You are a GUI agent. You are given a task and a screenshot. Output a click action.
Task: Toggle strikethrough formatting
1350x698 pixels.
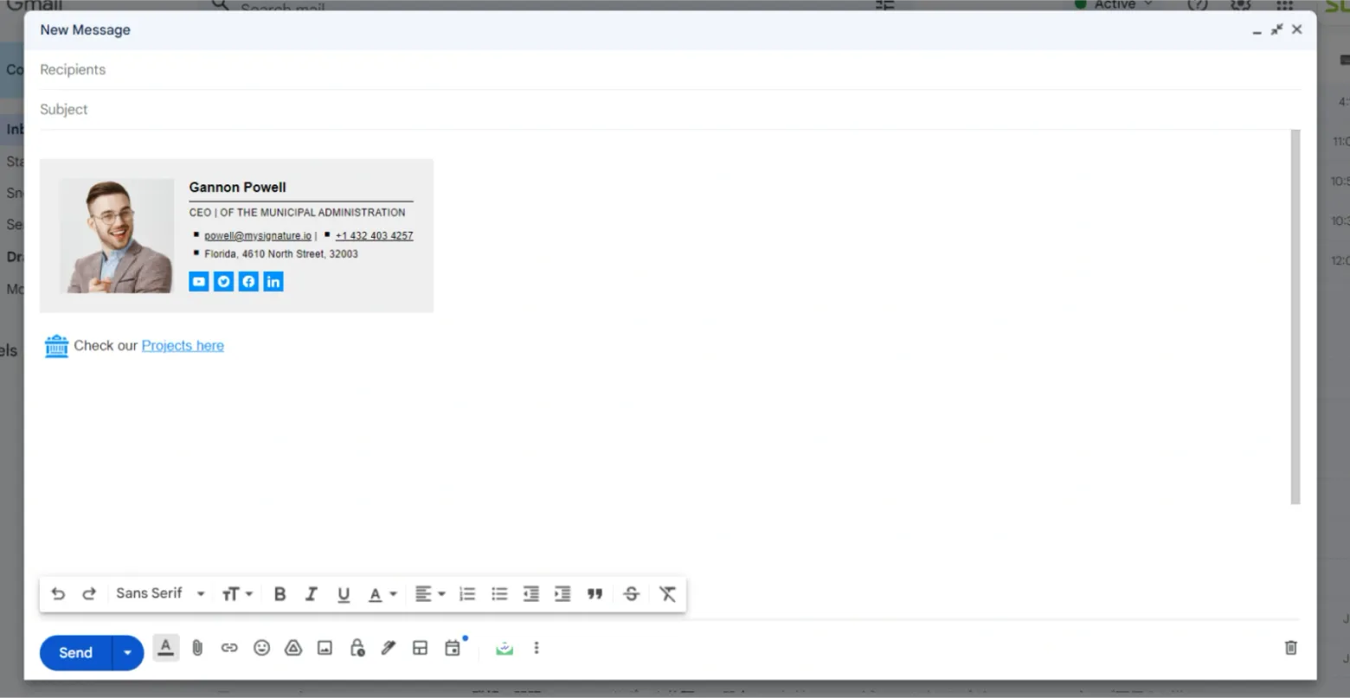click(x=632, y=594)
